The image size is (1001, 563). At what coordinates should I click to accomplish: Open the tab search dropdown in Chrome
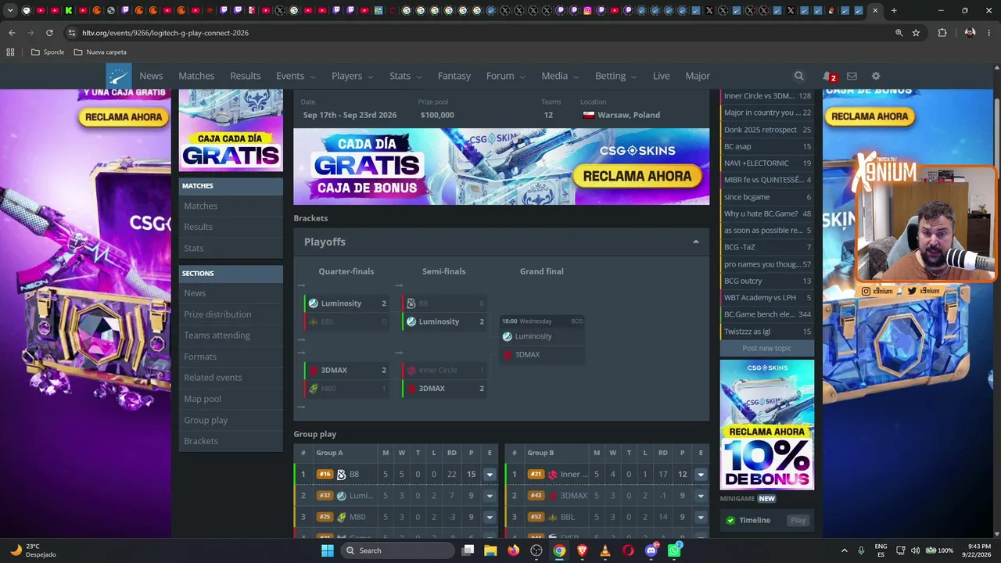point(10,11)
